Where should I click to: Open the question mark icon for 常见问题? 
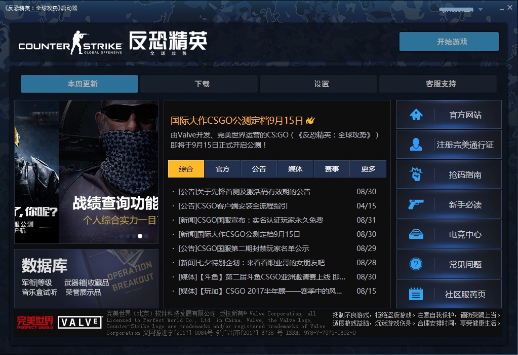pos(416,264)
